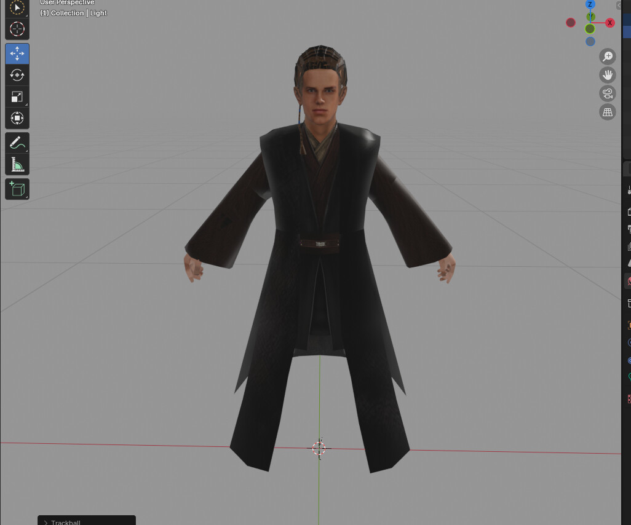Snap view to X axis on gizmo
The image size is (631, 525).
tap(609, 23)
